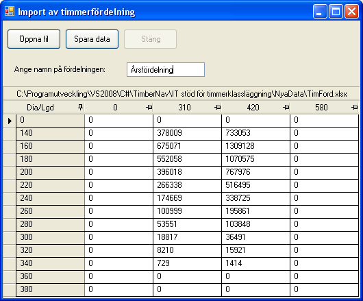Image resolution: width=363 pixels, height=301 pixels.
Task: Click the pin icon in the Dia/Lgd header
Action: 80,107
